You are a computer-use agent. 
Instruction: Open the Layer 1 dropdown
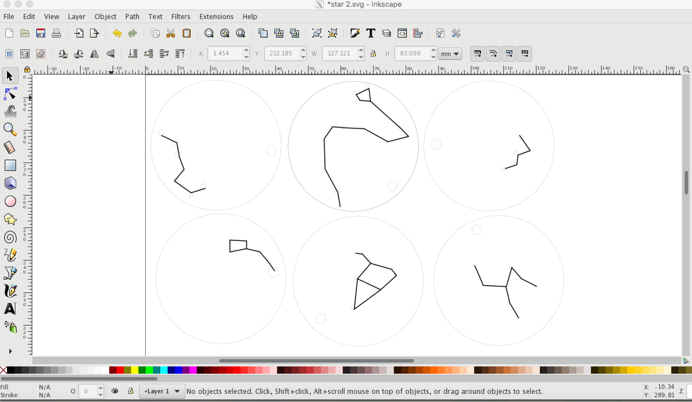point(162,391)
